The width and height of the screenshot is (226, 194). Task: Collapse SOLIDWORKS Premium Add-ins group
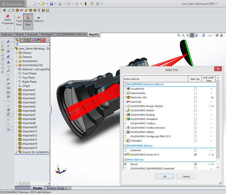pos(125,84)
